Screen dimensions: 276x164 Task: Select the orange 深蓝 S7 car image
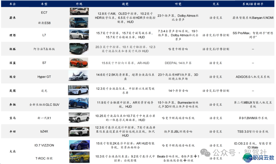[79, 63]
